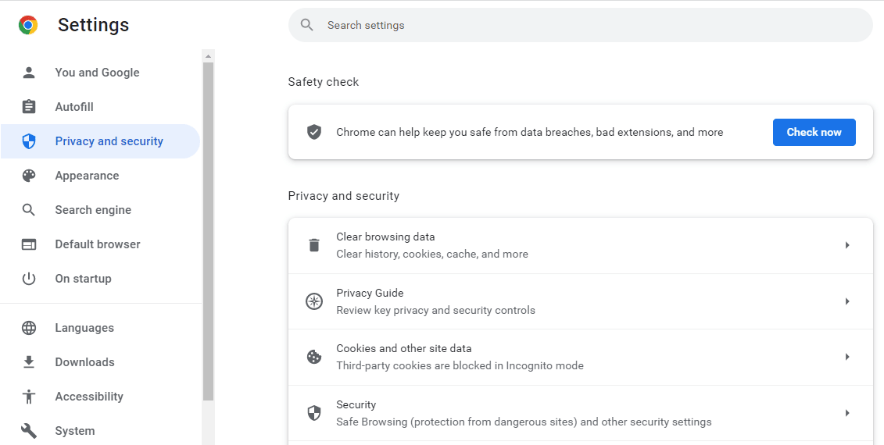The width and height of the screenshot is (884, 445).
Task: Click the Clear browsing data trash icon
Action: click(x=314, y=245)
